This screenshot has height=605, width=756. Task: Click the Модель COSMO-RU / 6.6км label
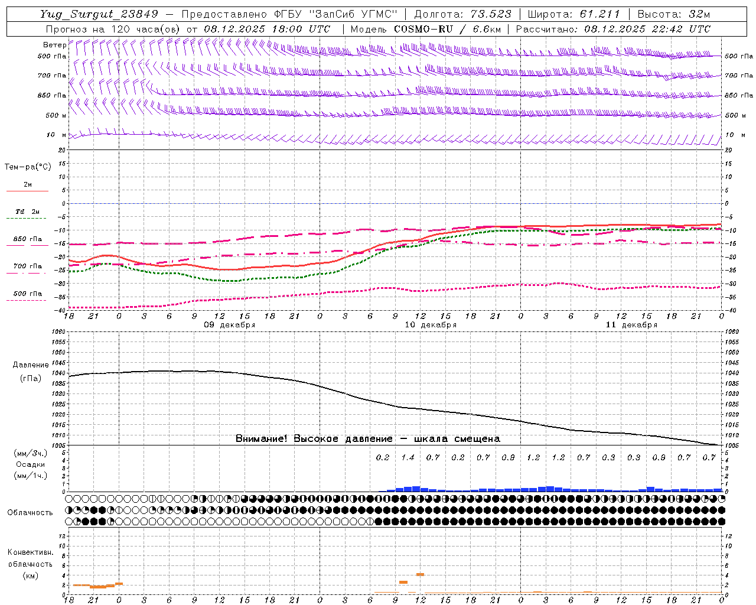pos(426,29)
